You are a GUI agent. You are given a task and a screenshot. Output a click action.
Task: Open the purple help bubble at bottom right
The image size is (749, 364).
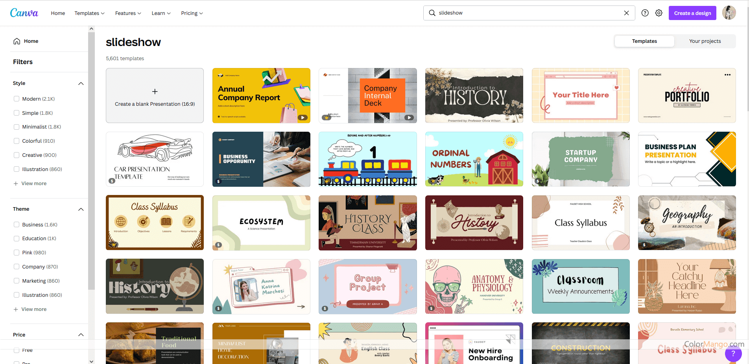(x=733, y=354)
